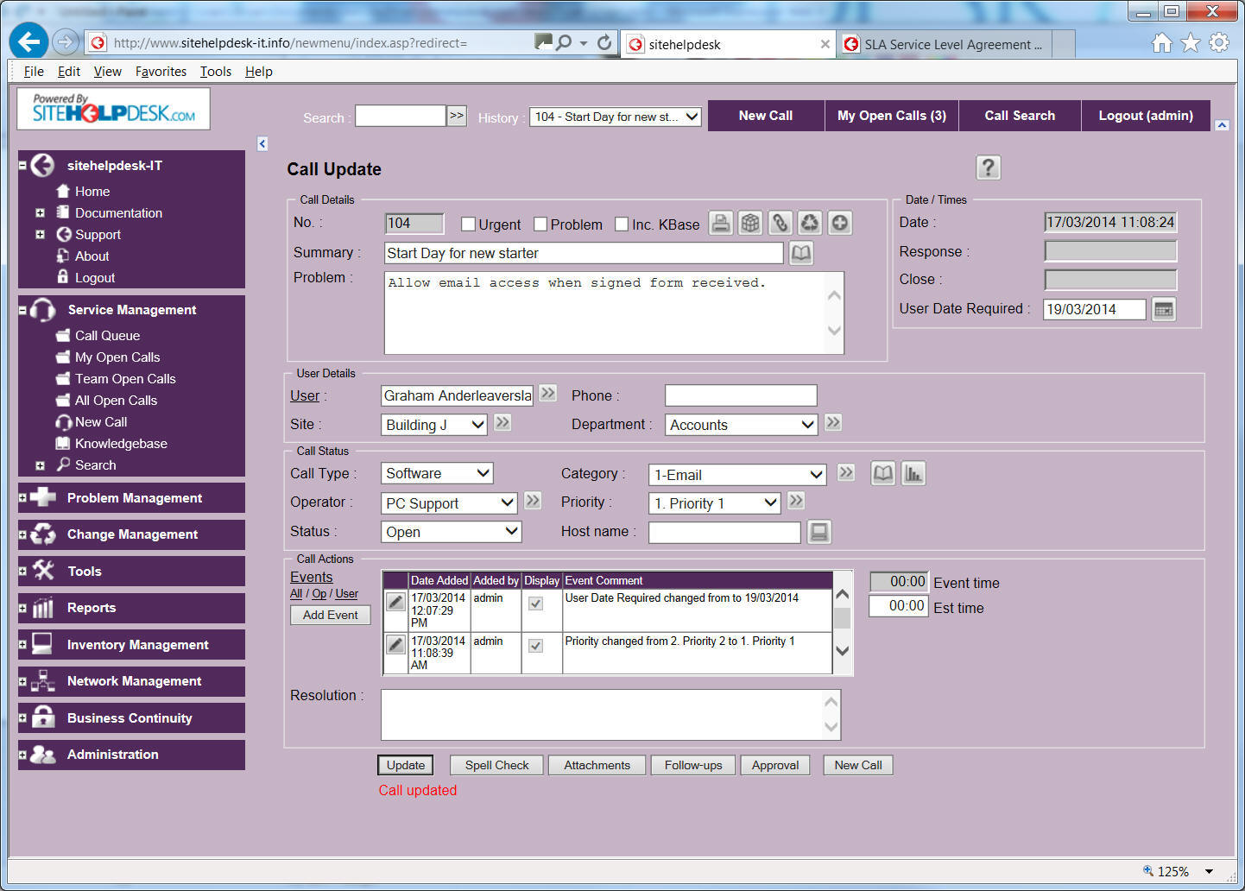
Task: Open the Favorites menu
Action: click(x=161, y=72)
